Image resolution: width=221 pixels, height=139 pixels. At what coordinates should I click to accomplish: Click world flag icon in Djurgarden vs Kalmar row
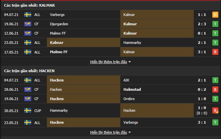(28, 24)
